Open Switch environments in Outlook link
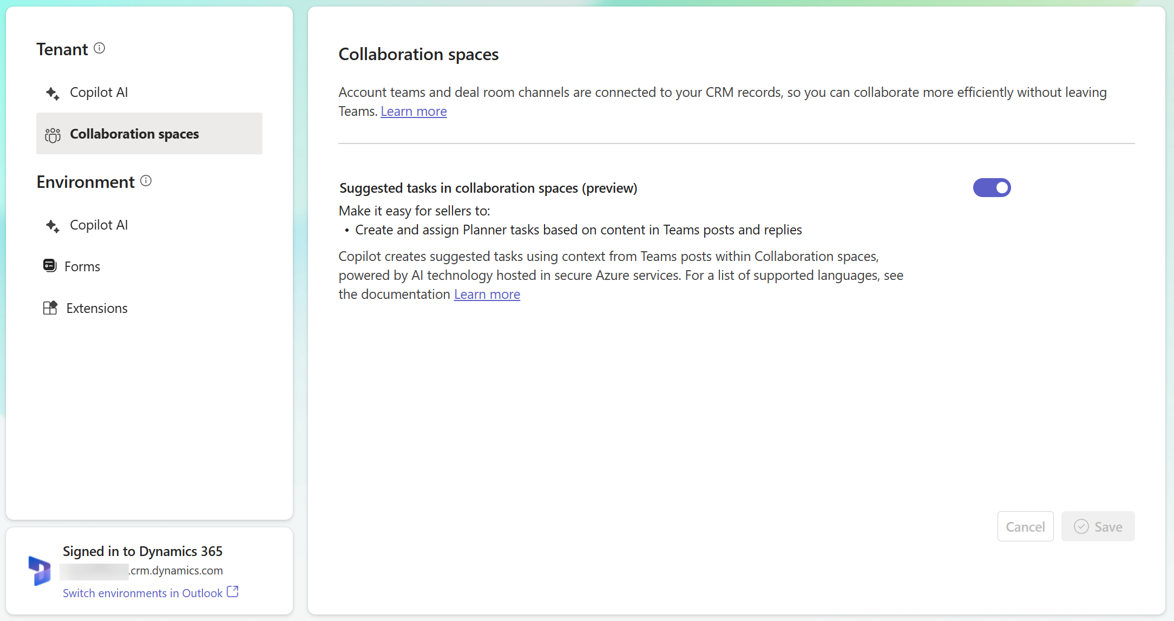Viewport: 1174px width, 621px height. [150, 592]
